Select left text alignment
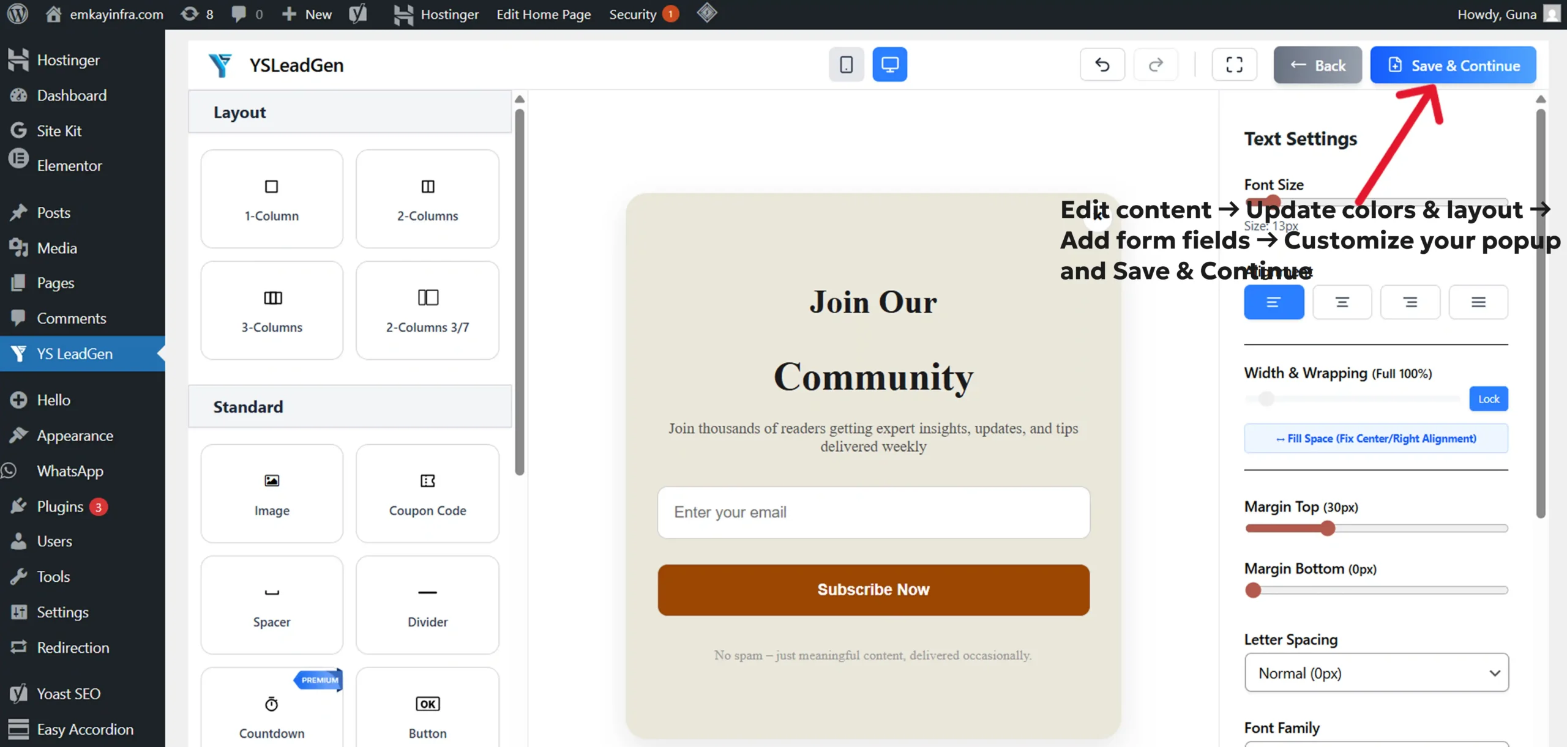The image size is (1567, 747). pyautogui.click(x=1273, y=302)
